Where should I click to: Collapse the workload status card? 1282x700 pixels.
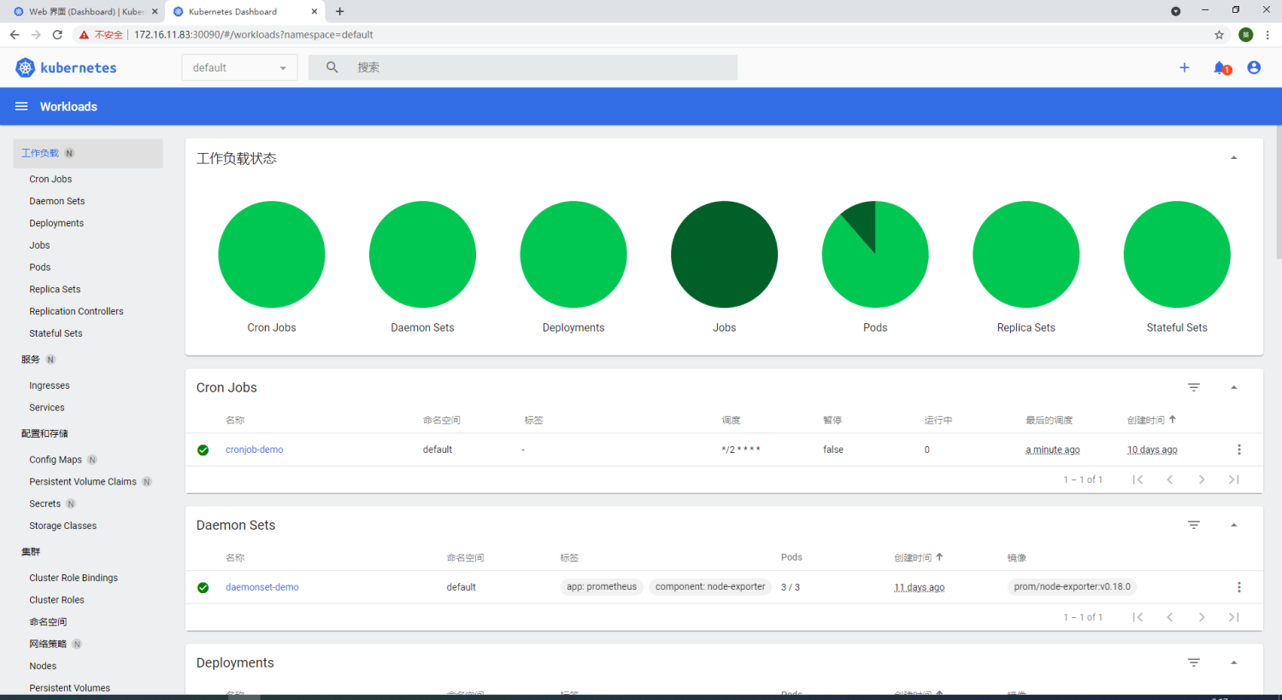1233,158
